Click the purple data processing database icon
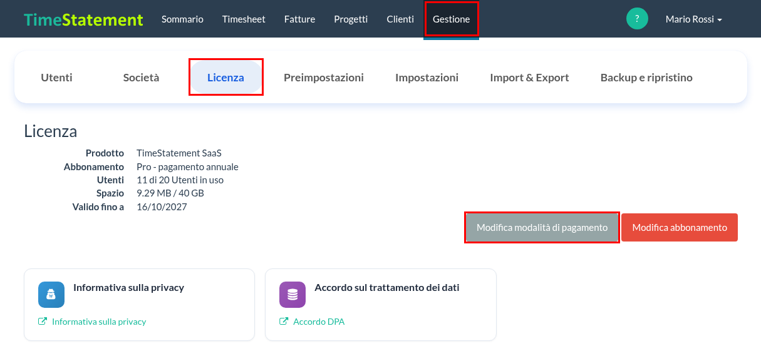The image size is (761, 346). [292, 295]
